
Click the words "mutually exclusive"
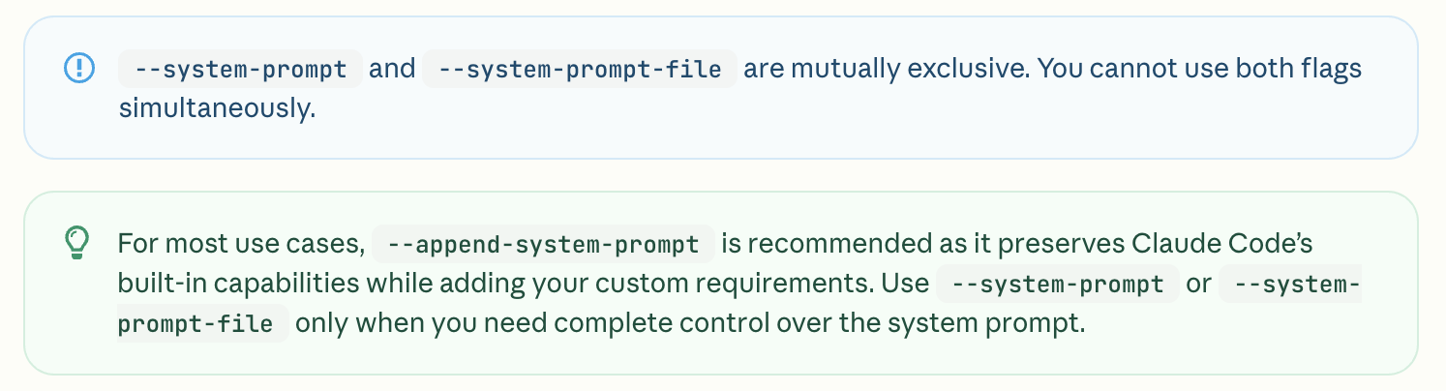point(885,69)
